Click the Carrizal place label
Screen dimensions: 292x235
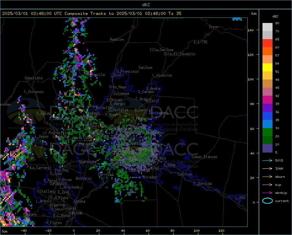click(106, 175)
